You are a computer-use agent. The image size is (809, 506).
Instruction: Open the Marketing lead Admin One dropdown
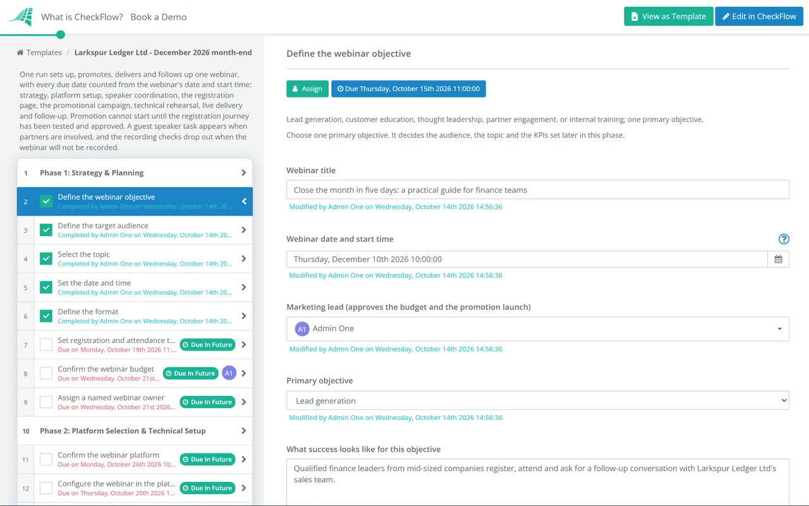coord(538,329)
